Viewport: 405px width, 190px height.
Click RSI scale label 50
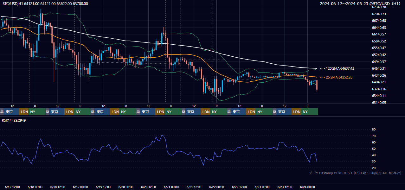click(x=374, y=149)
